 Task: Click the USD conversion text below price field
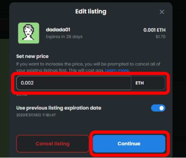tap(22, 95)
